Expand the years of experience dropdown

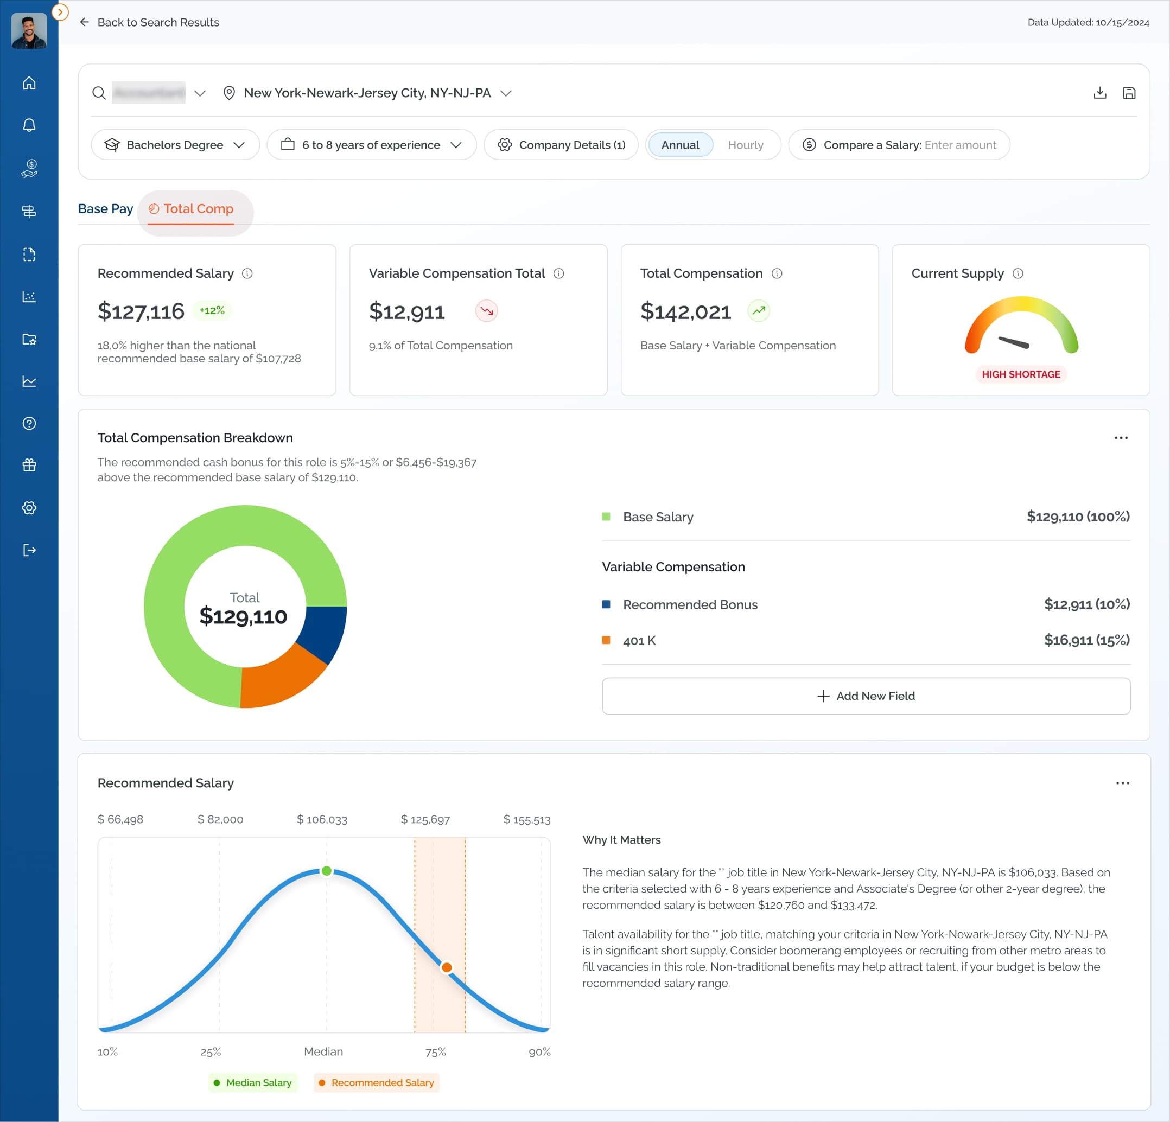371,145
